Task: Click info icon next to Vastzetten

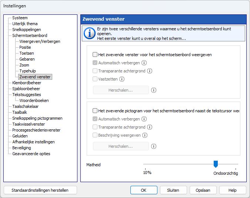Action: point(122,79)
